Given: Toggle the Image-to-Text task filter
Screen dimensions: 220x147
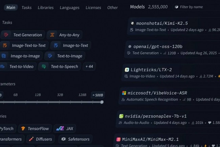Looking at the screenshot, I should [x=71, y=45].
